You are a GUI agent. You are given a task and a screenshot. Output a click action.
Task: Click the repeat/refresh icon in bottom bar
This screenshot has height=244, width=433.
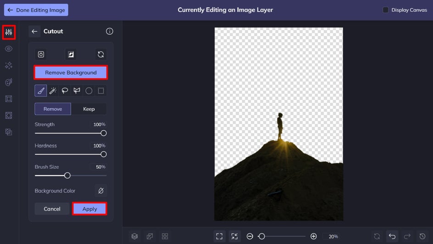tap(377, 236)
